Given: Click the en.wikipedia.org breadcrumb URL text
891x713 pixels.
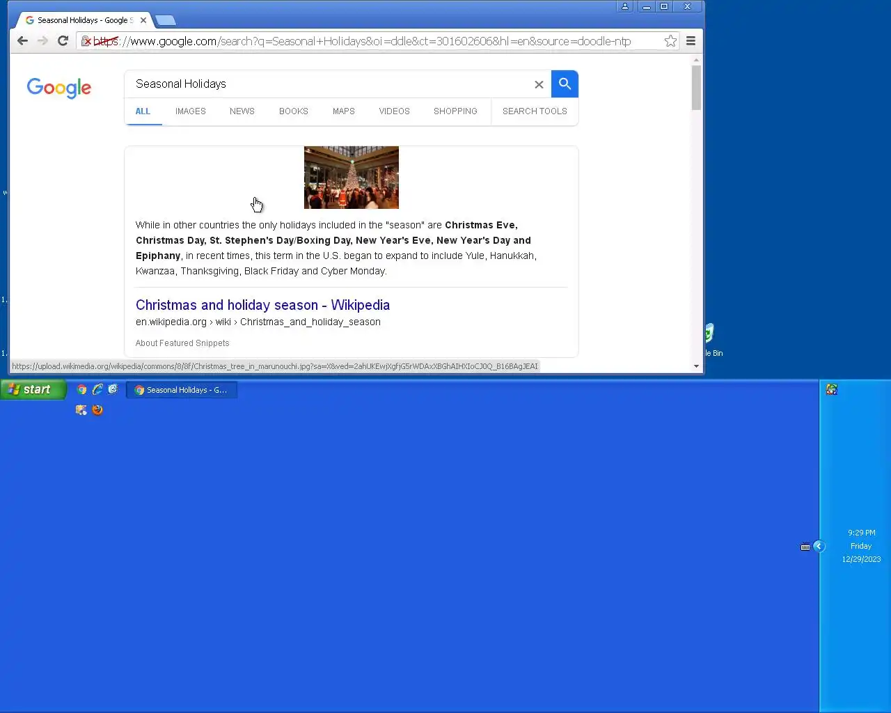Looking at the screenshot, I should 258,322.
